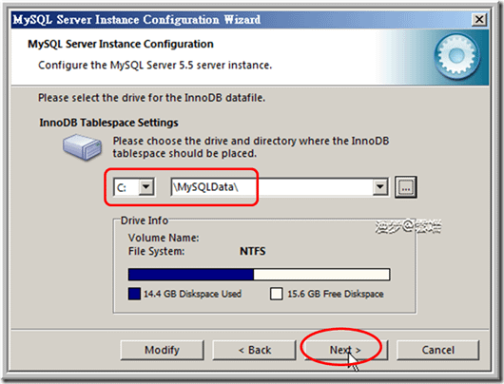
Task: Click the dark blue used diskspace legend square
Action: (134, 294)
